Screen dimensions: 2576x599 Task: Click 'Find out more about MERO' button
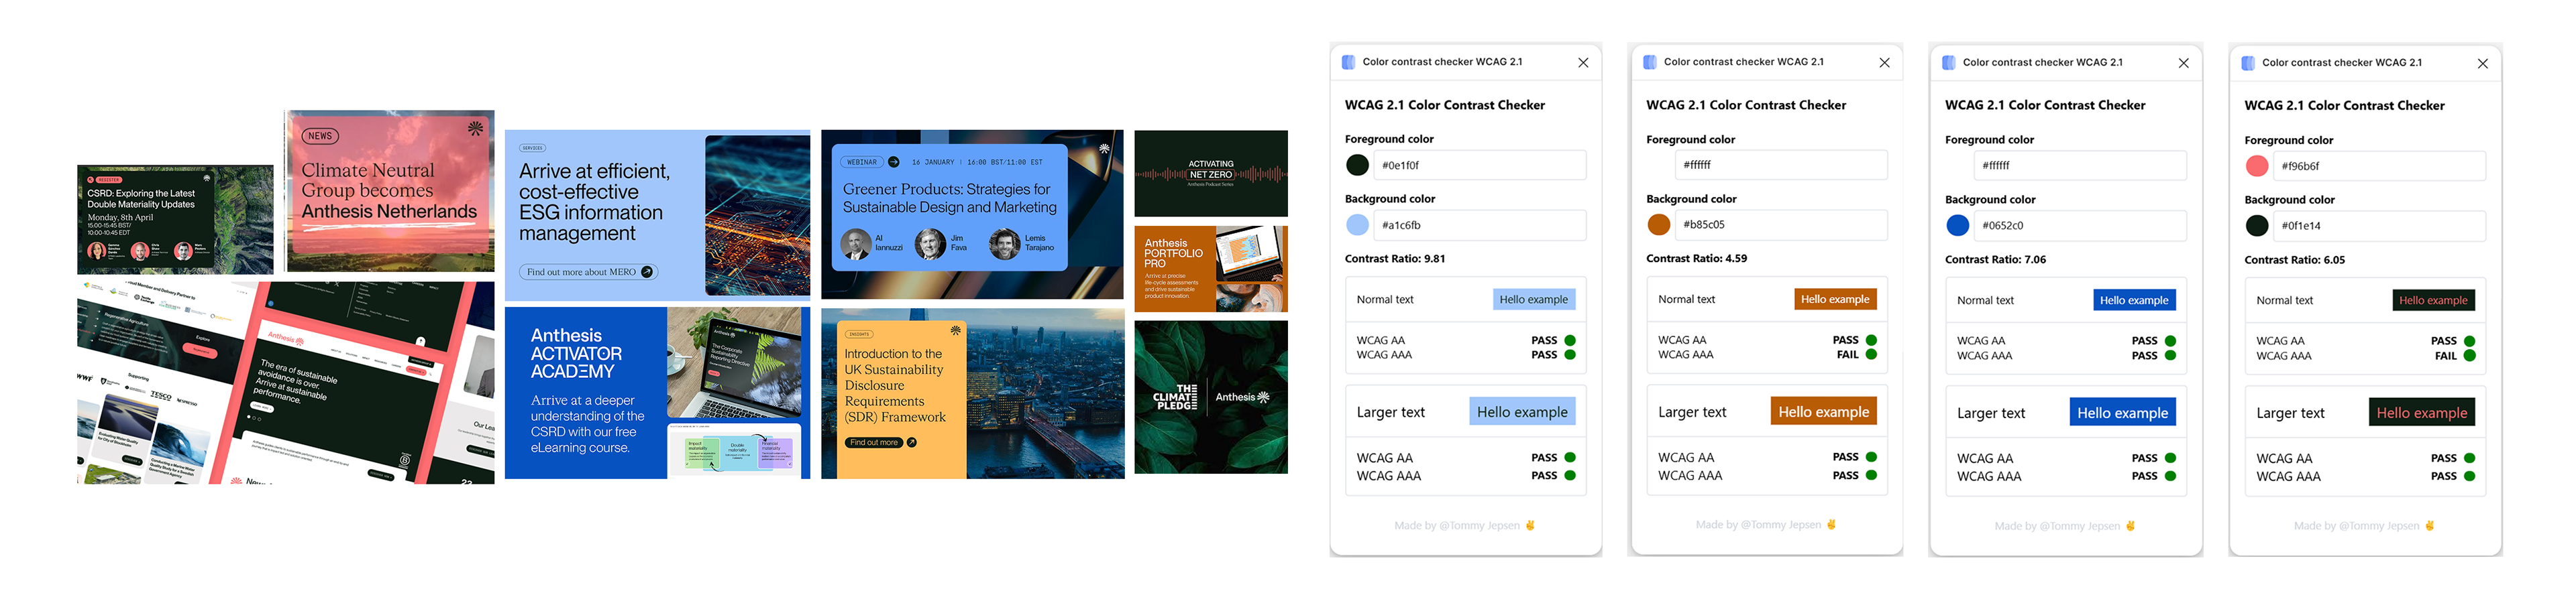(x=588, y=271)
